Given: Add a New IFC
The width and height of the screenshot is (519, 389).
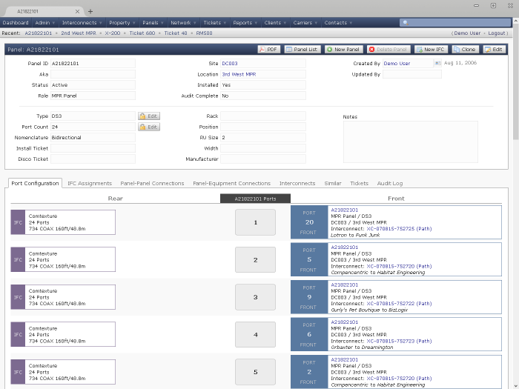Looking at the screenshot, I should click(430, 49).
